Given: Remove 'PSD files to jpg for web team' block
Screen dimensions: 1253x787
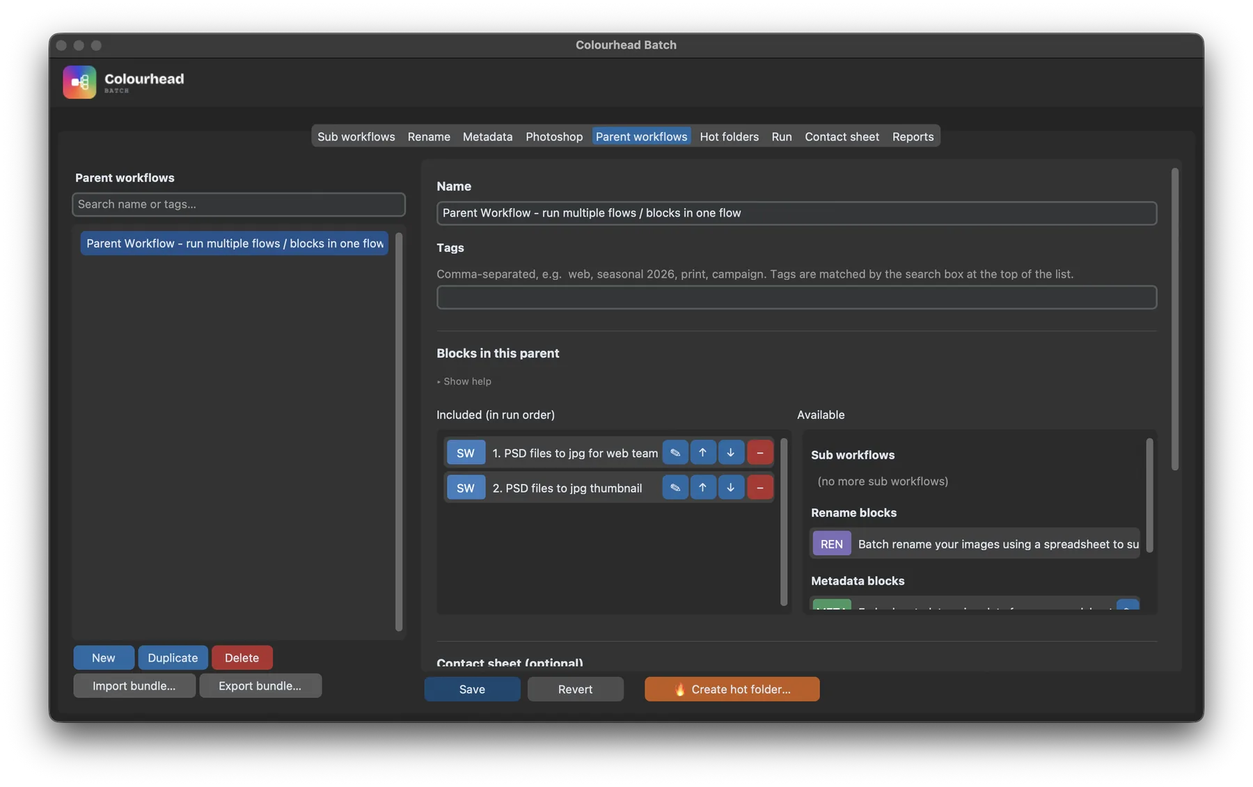Looking at the screenshot, I should [759, 452].
